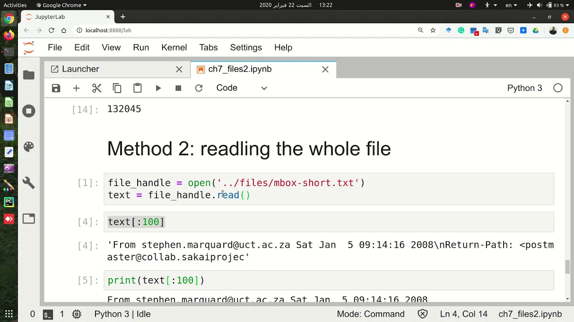Open Terminal from the Ubuntu dock

click(x=9, y=51)
